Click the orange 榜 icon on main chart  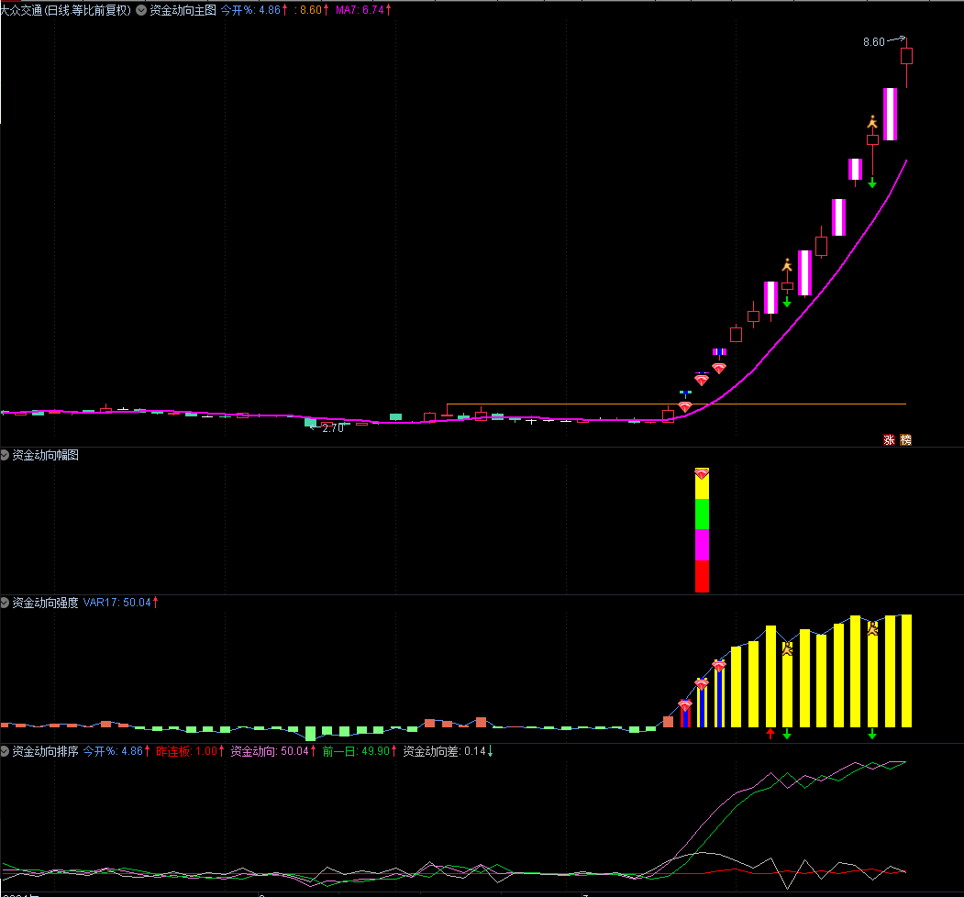point(905,439)
